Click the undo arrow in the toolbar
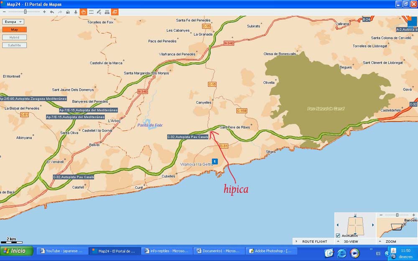Screen dimensions: 418x261 click(52, 12)
